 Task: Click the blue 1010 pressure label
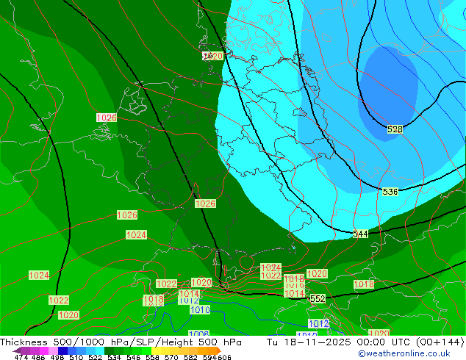click(x=200, y=310)
